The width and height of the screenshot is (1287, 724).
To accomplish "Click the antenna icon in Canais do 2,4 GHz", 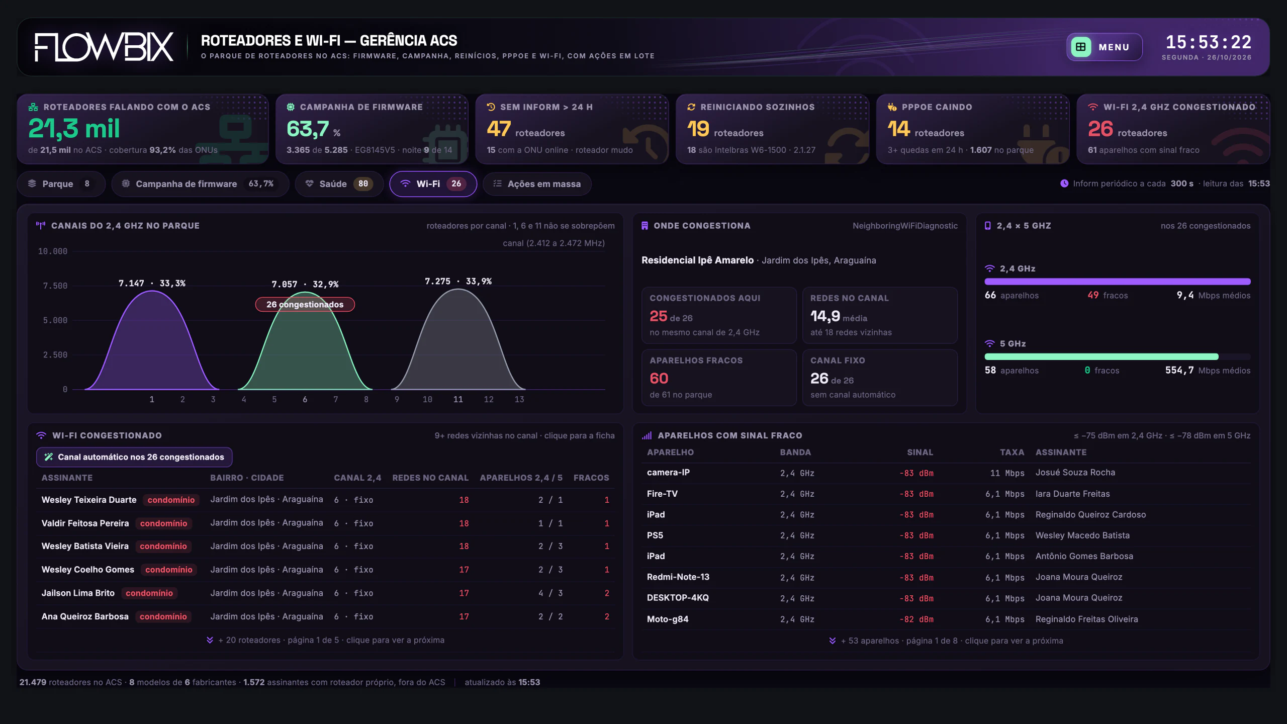I will pos(41,226).
